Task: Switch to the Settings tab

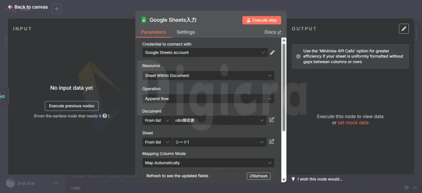Action: click(186, 32)
